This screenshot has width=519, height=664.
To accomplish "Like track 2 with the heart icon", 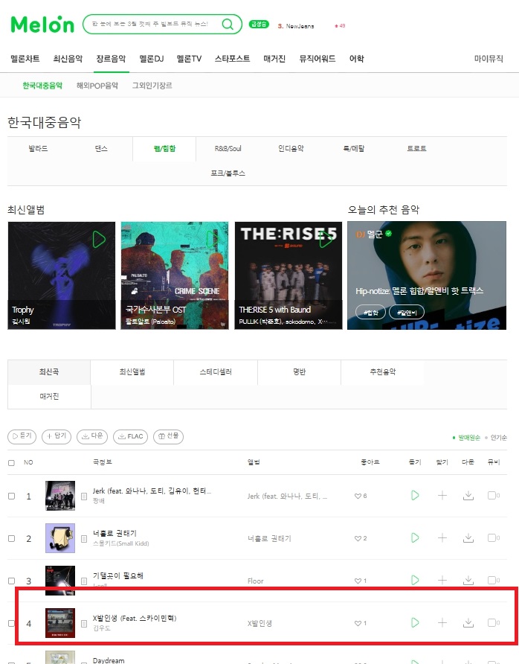I will click(x=358, y=538).
